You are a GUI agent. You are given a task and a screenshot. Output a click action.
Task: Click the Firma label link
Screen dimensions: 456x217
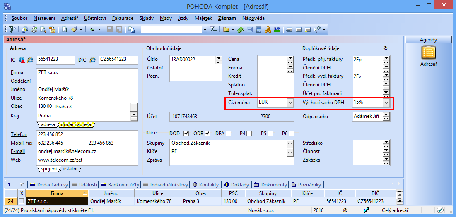click(x=17, y=72)
